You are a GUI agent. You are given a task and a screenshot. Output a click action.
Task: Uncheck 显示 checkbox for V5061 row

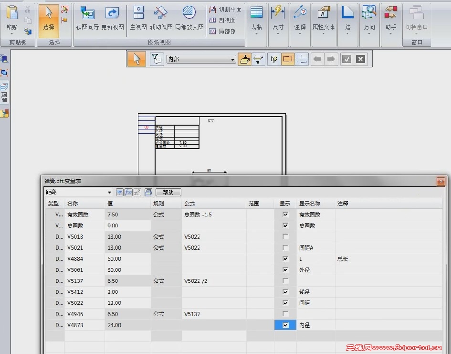point(285,269)
